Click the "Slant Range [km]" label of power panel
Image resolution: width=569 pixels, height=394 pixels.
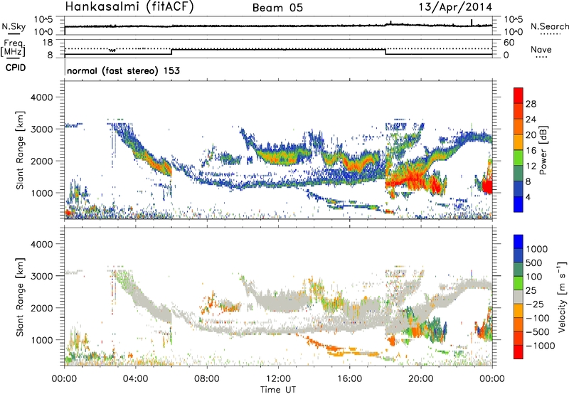coord(20,150)
